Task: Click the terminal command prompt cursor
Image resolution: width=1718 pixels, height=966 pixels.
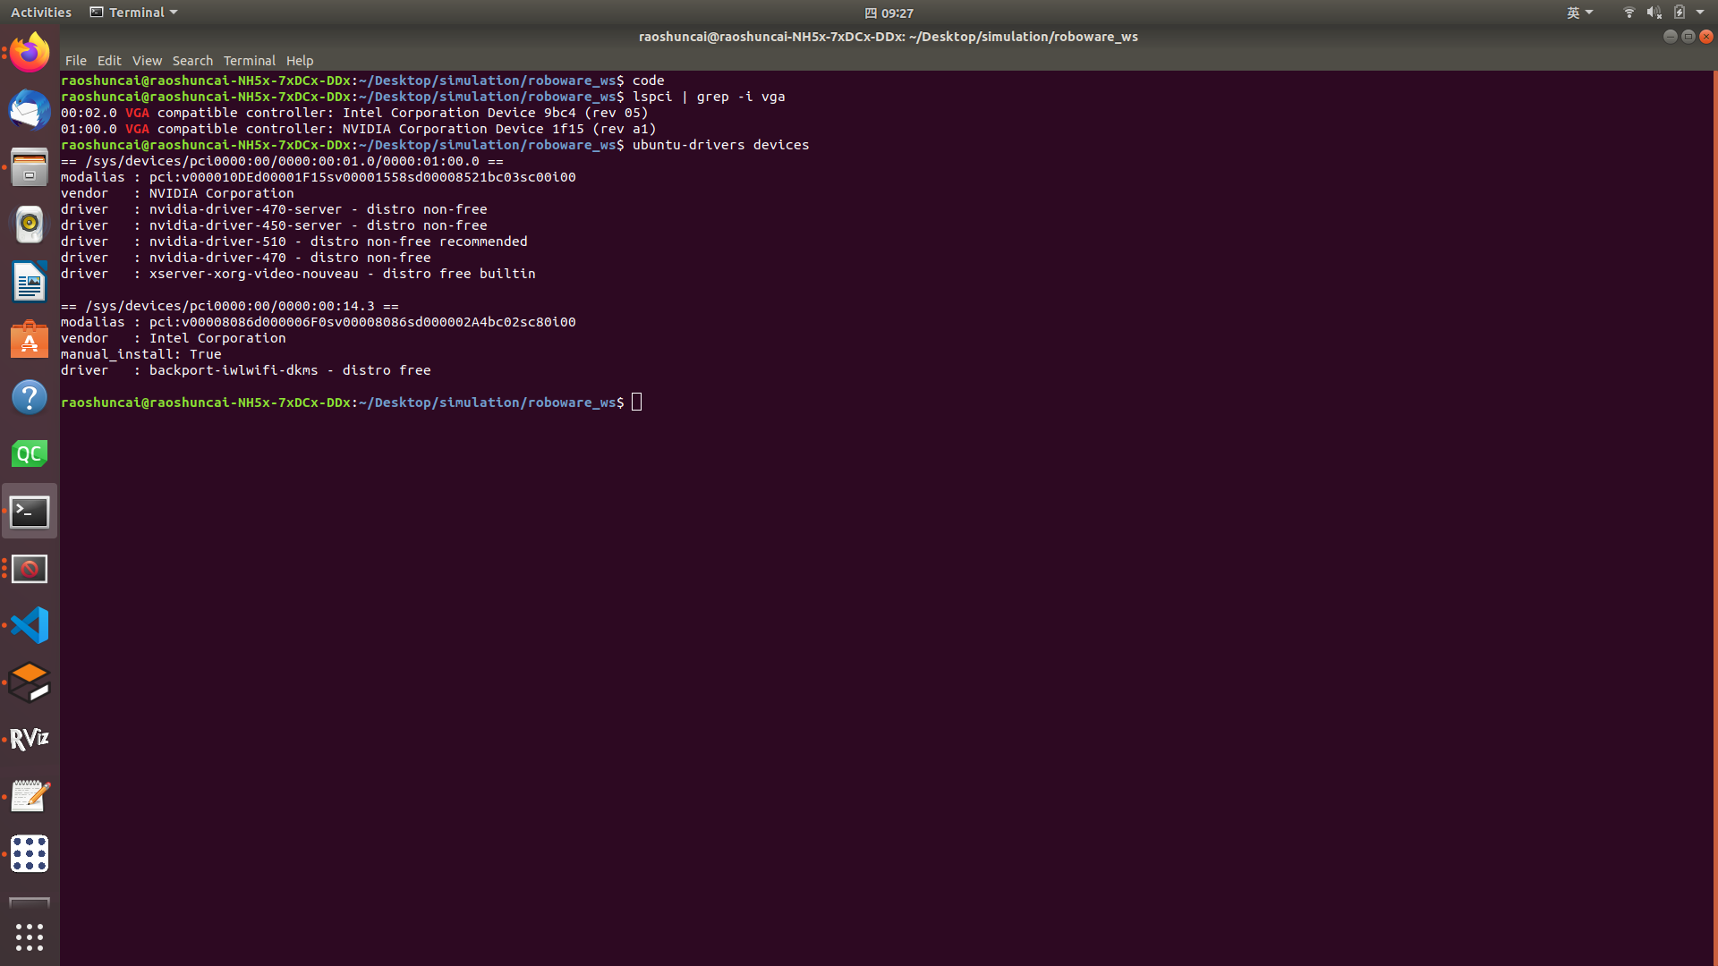Action: click(636, 402)
